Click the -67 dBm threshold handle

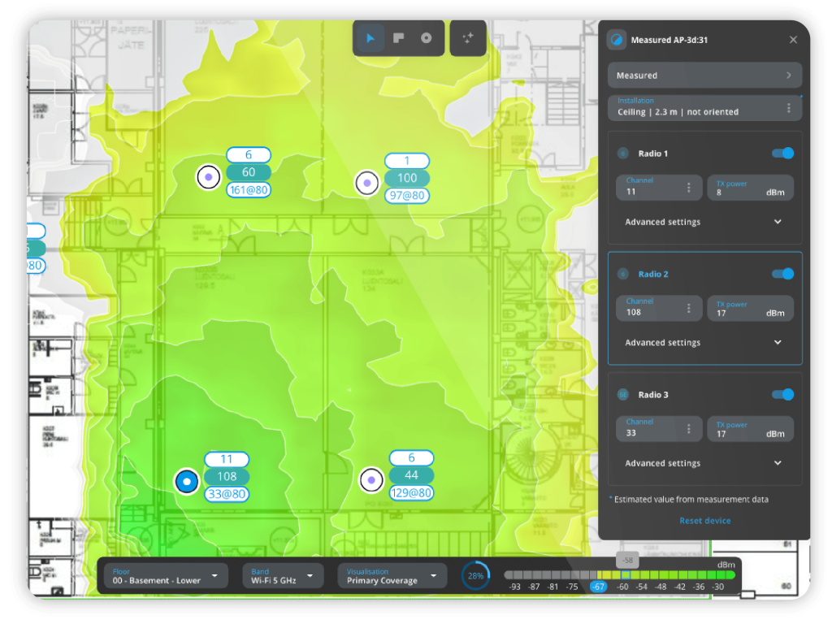[599, 587]
